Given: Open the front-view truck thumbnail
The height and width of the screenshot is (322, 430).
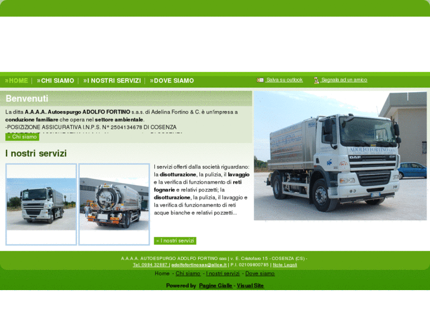Looking at the screenshot, I should [41, 204].
